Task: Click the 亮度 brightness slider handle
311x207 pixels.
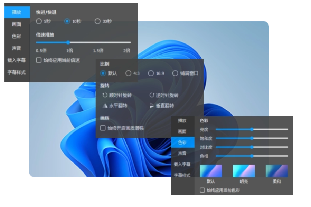Action: click(252, 129)
